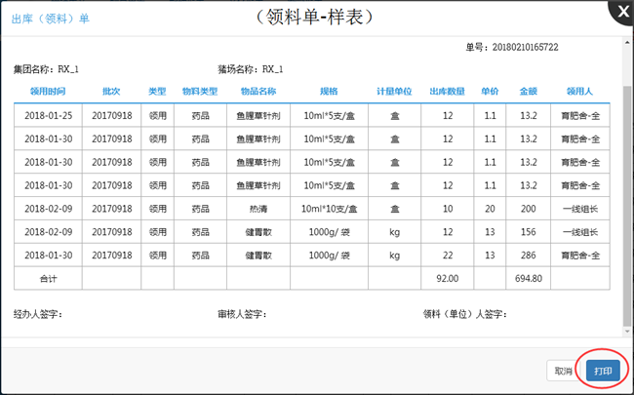Click the 热清 item name cell
The height and width of the screenshot is (395, 634).
pyautogui.click(x=258, y=209)
